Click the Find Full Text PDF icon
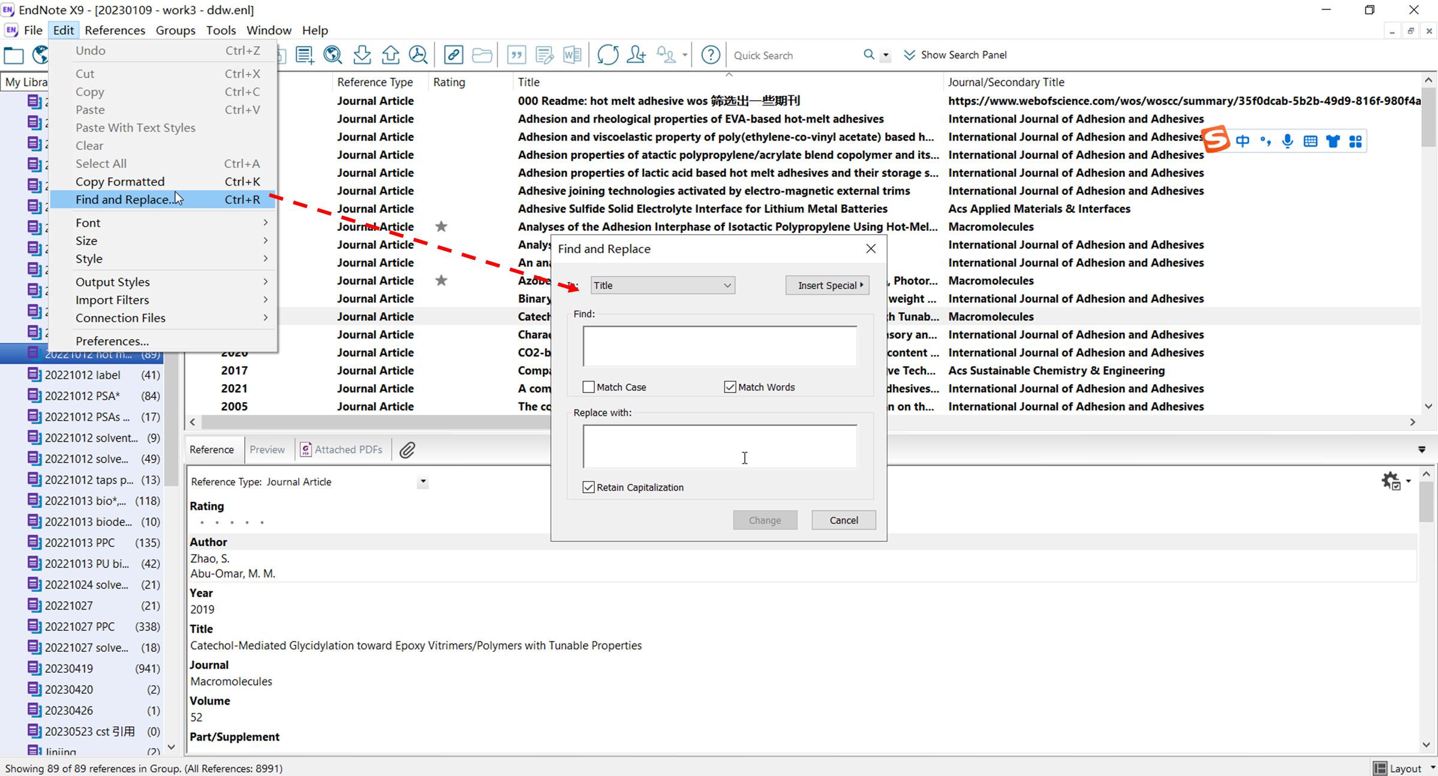This screenshot has width=1438, height=776. click(419, 55)
